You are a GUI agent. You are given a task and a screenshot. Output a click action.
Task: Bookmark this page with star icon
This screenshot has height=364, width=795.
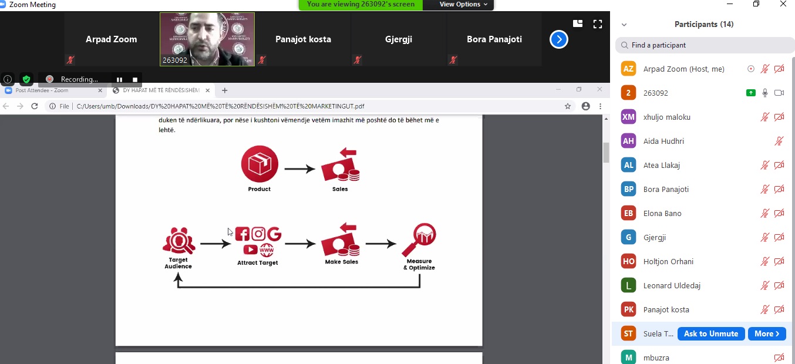[568, 106]
